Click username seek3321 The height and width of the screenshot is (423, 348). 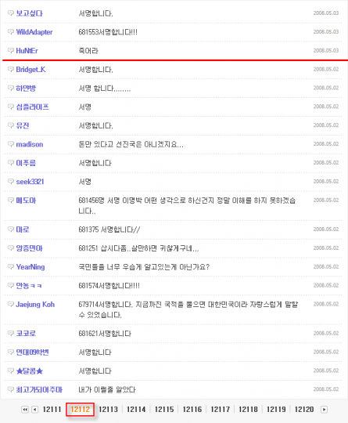coord(30,182)
